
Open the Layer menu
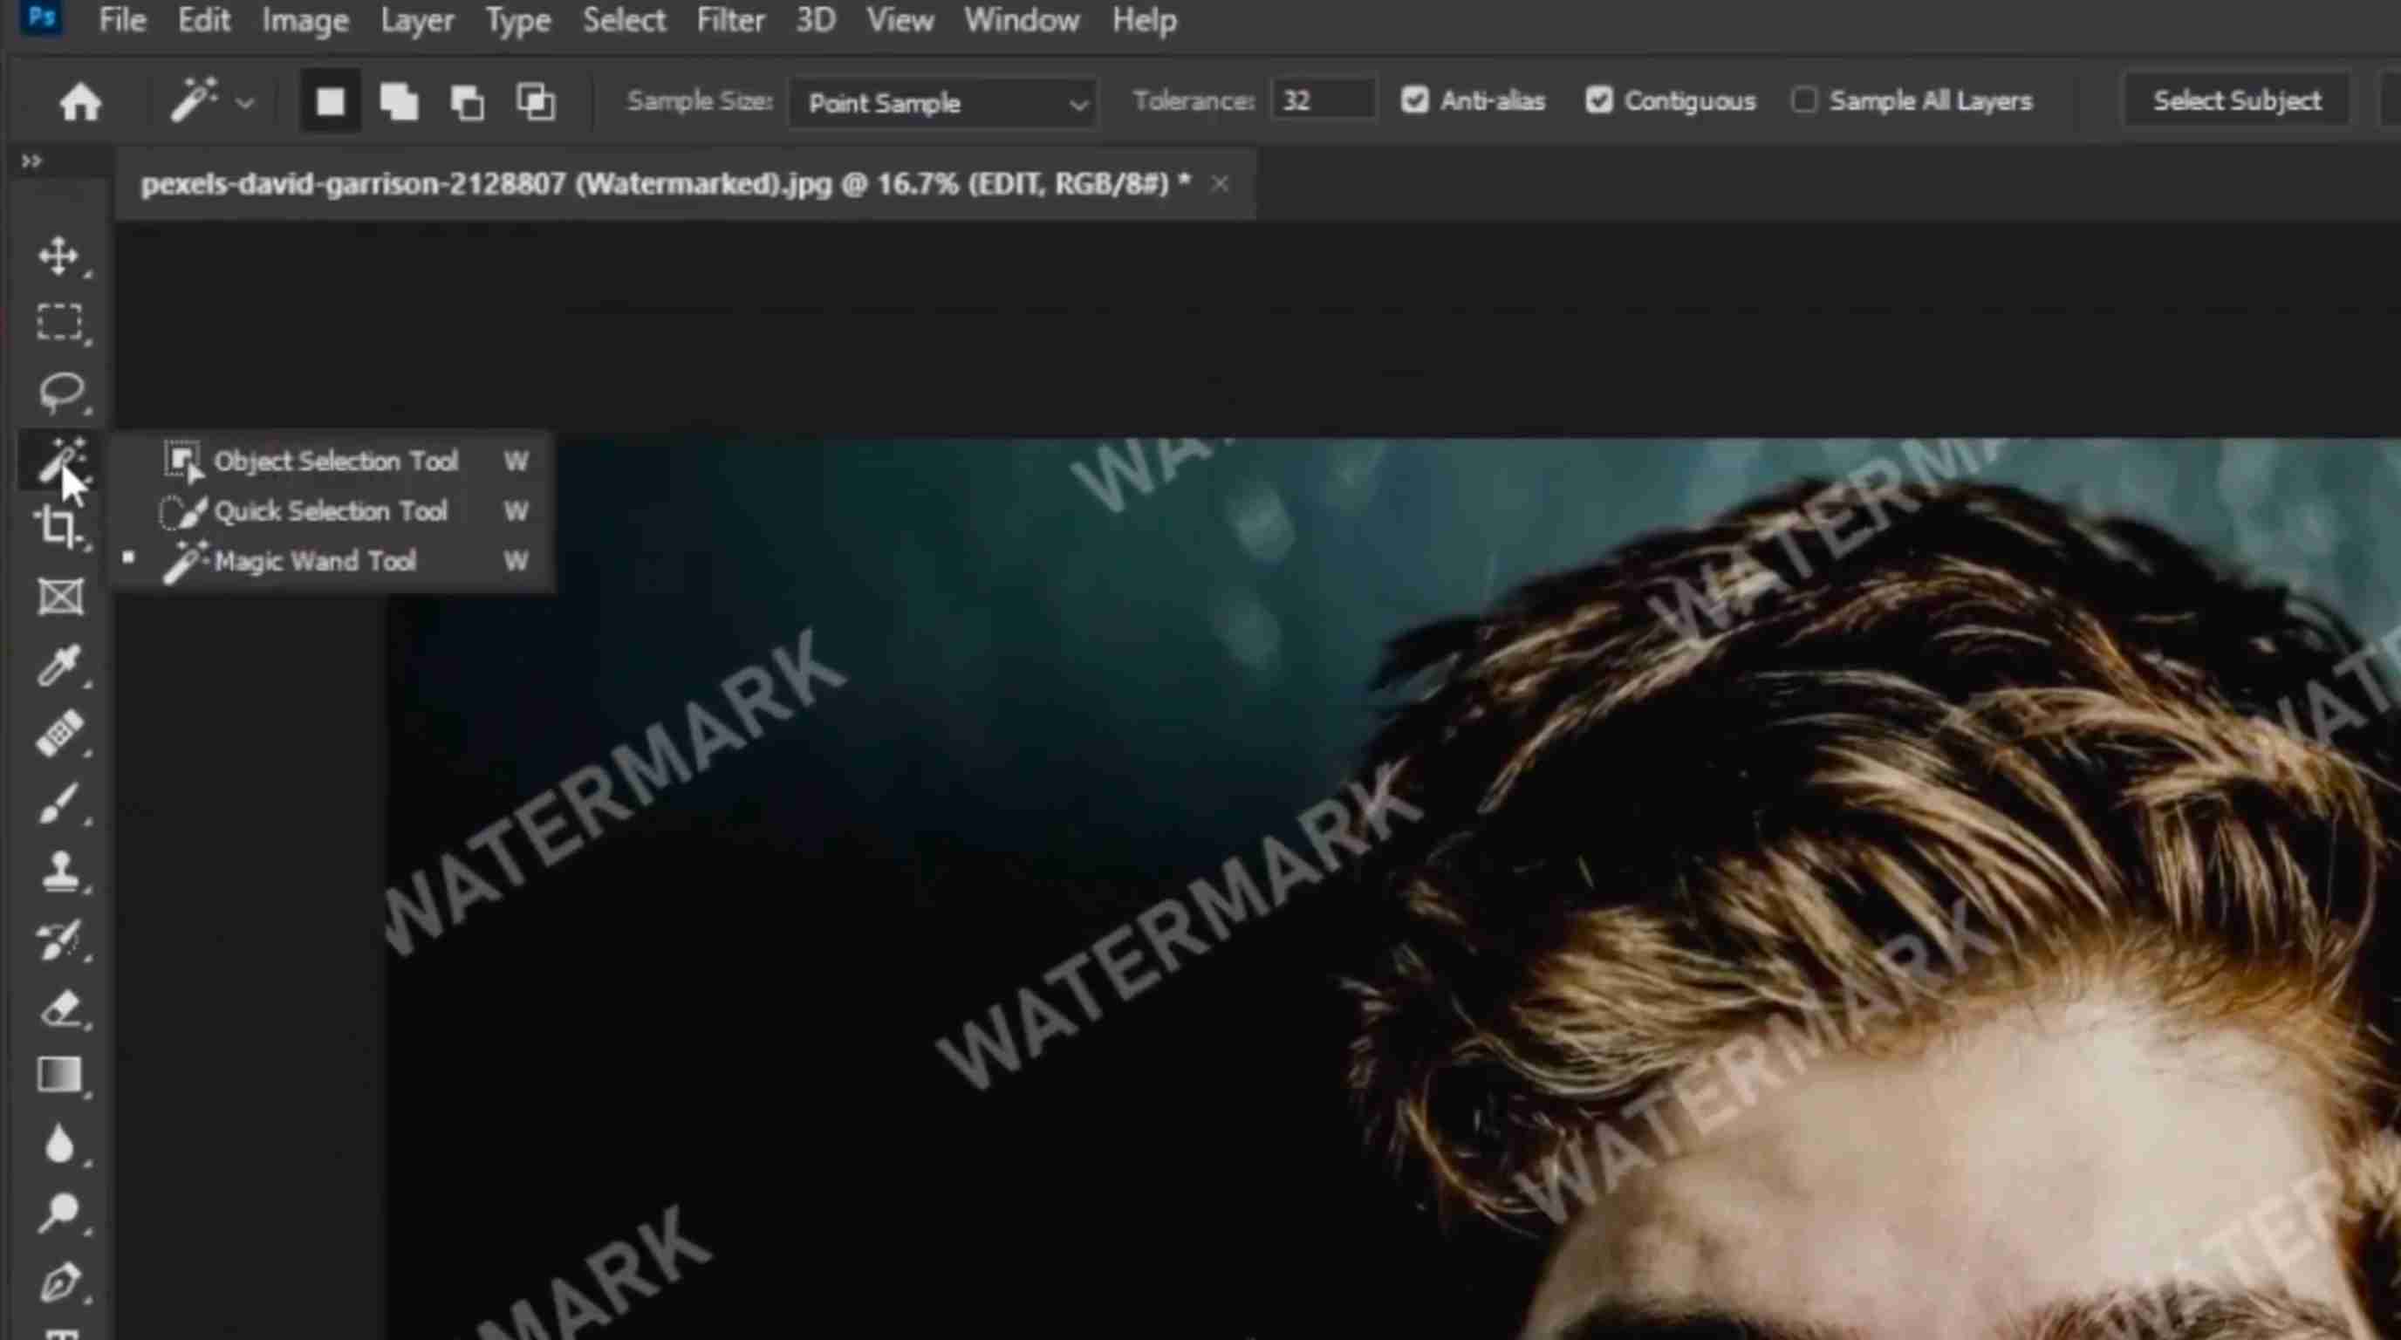pos(417,19)
